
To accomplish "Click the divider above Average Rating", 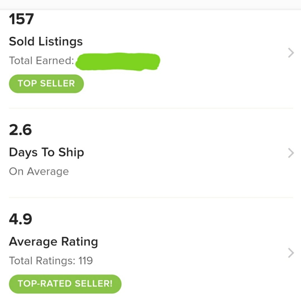I will click(150, 198).
